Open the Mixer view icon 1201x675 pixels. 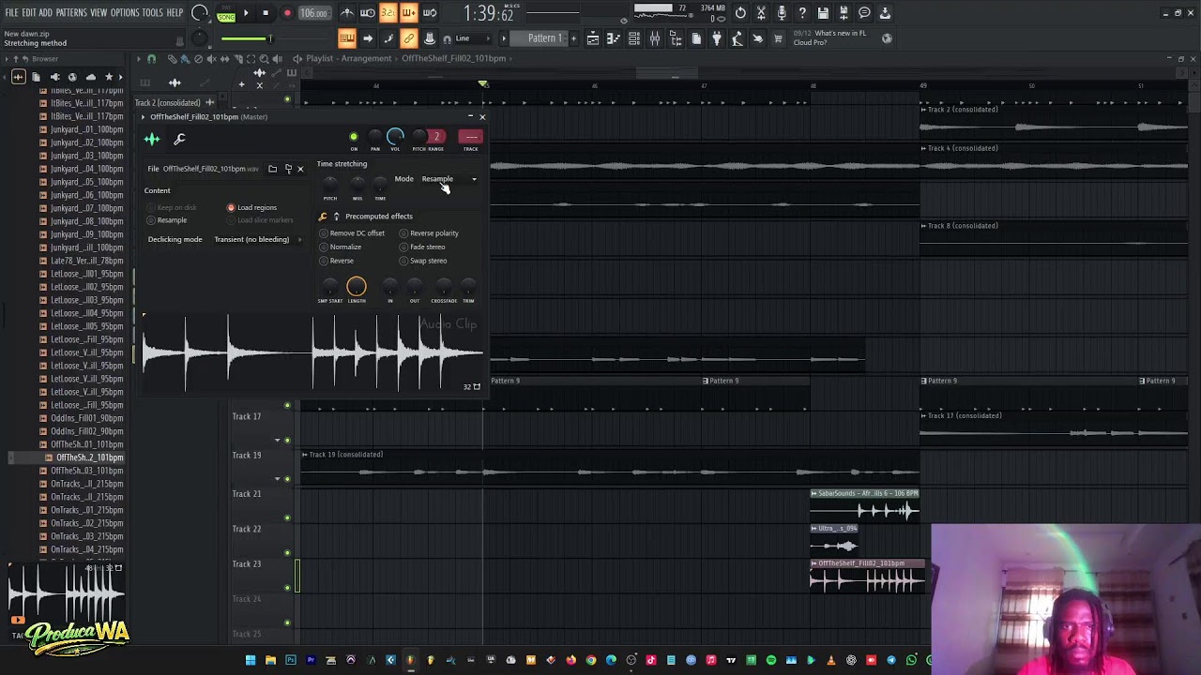click(655, 38)
